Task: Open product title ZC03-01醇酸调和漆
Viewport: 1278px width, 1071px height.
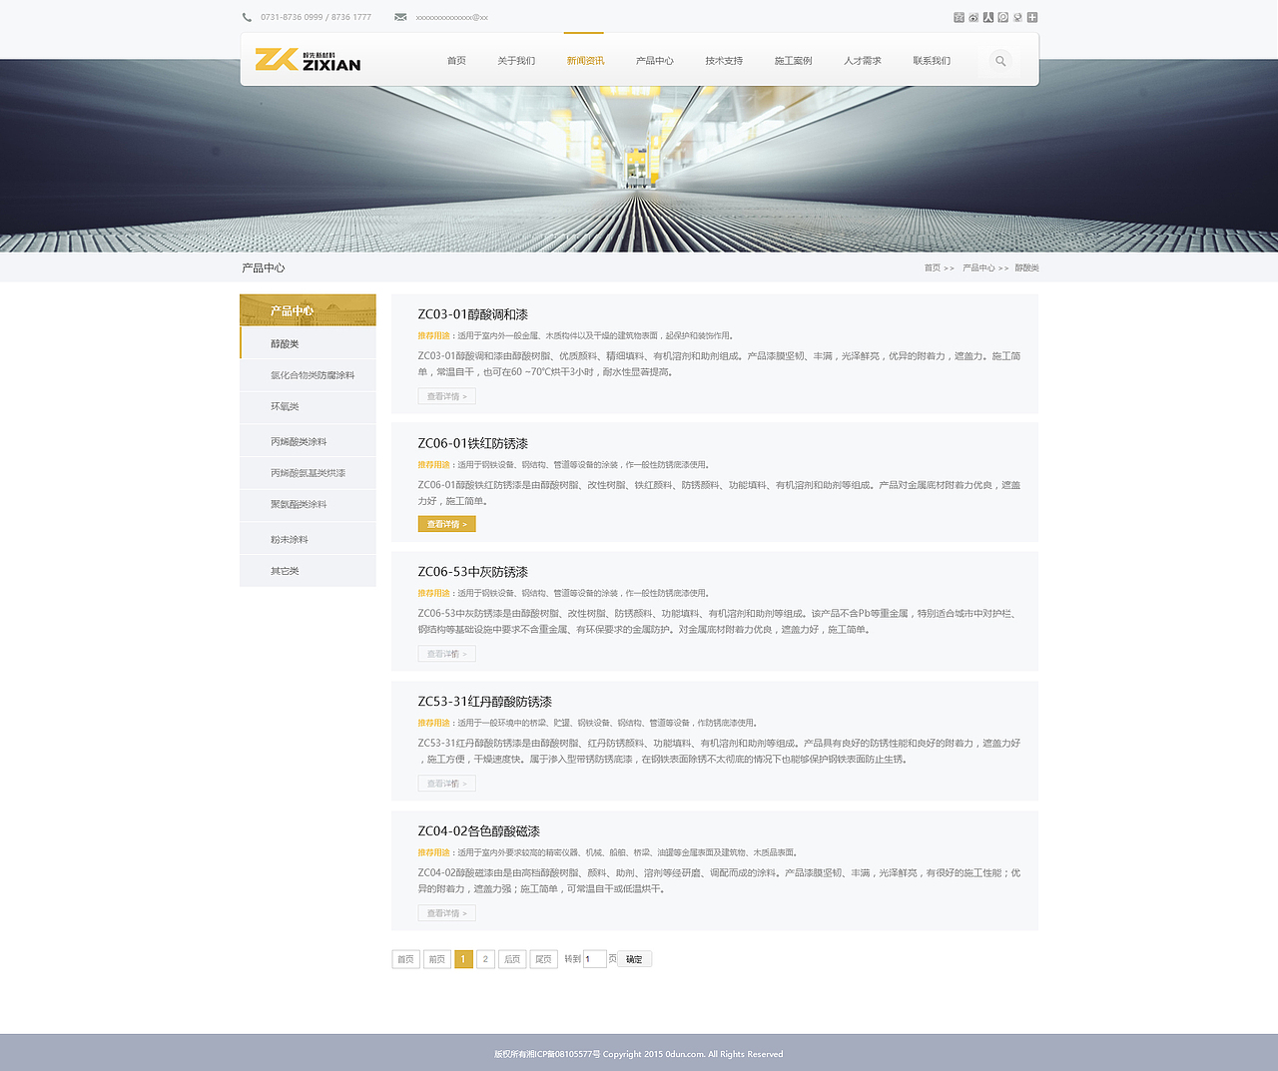Action: 473,314
